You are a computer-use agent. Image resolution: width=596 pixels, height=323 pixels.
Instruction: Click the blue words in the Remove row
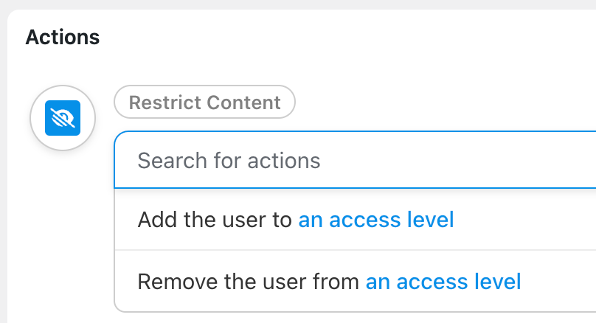click(443, 282)
